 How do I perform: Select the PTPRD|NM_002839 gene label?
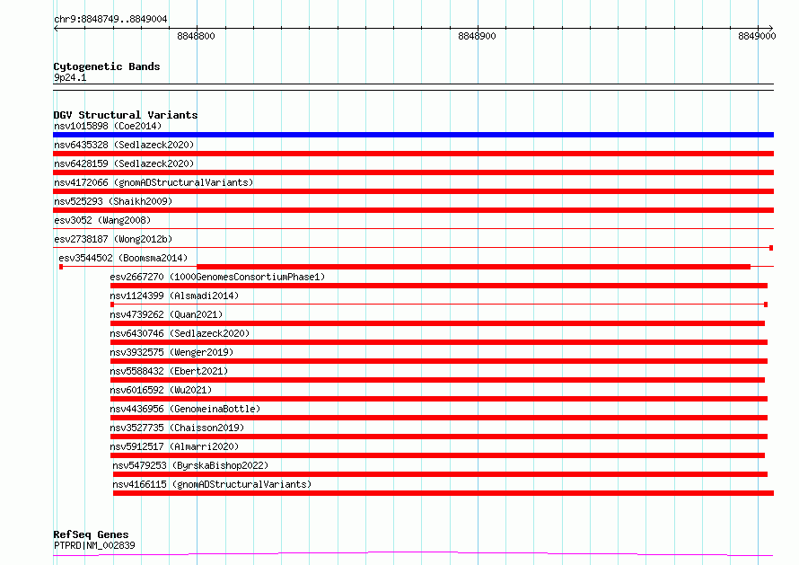click(x=94, y=545)
